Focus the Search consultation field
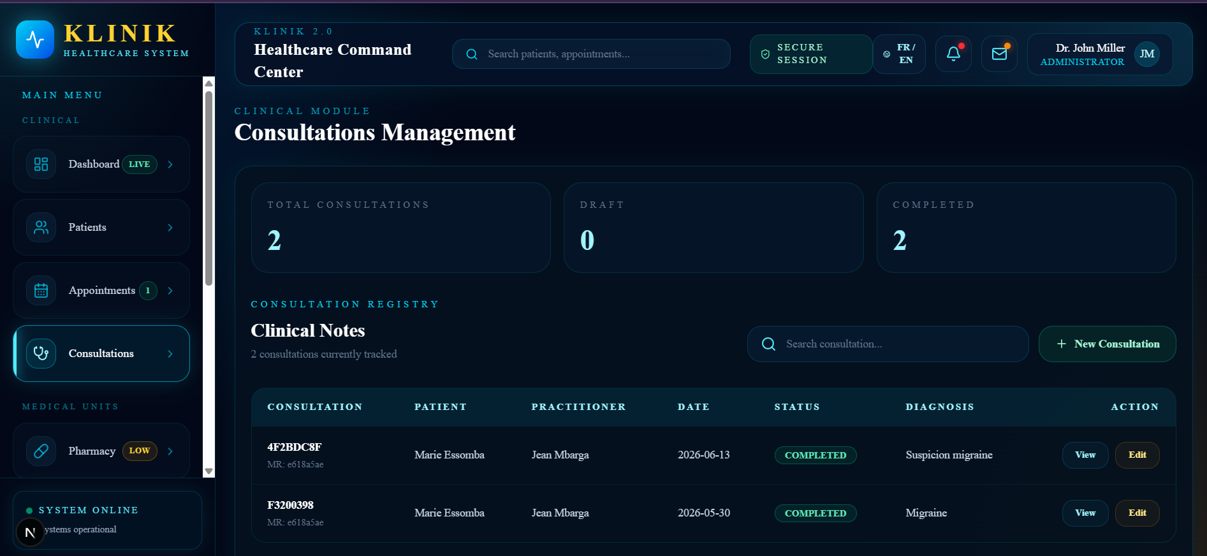1207x556 pixels. click(888, 344)
